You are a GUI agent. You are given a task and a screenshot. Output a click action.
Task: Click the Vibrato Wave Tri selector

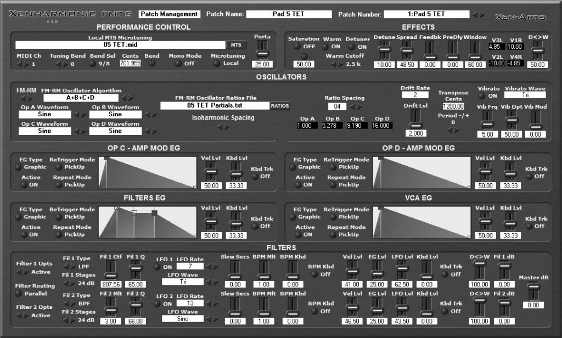point(525,95)
